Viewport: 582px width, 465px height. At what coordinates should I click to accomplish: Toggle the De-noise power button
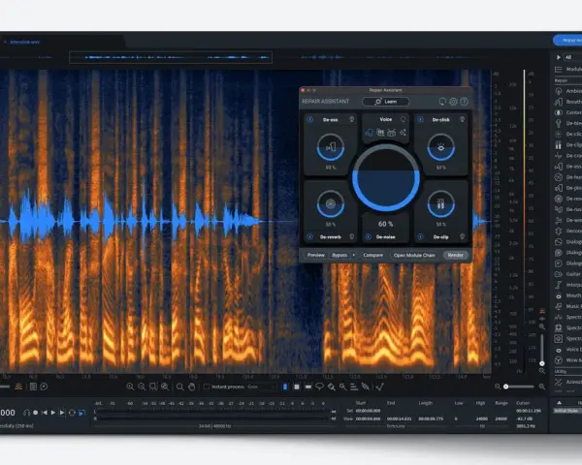point(368,236)
